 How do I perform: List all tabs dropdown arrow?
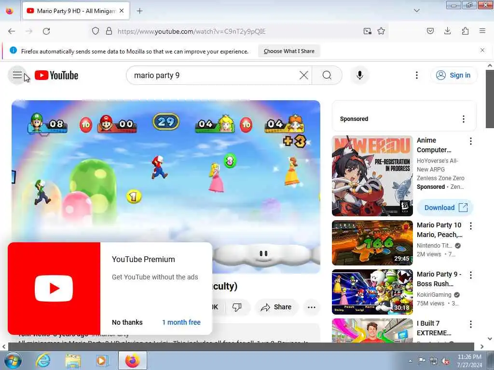[416, 11]
